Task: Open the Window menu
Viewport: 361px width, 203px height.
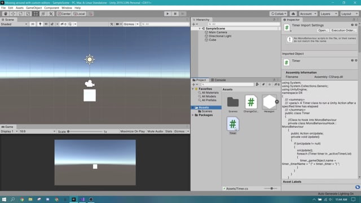Action: 67,8
